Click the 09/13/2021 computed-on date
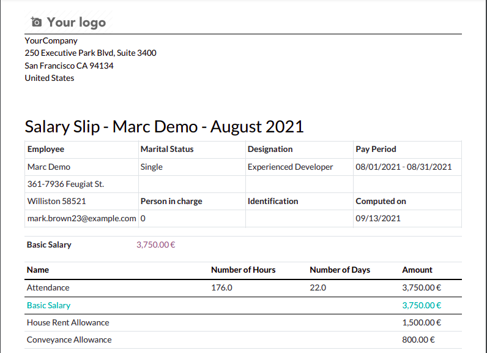 (378, 218)
